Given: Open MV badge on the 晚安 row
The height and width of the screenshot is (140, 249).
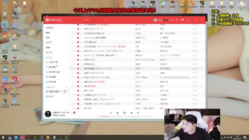Looking at the screenshot, I should pyautogui.click(x=94, y=86).
